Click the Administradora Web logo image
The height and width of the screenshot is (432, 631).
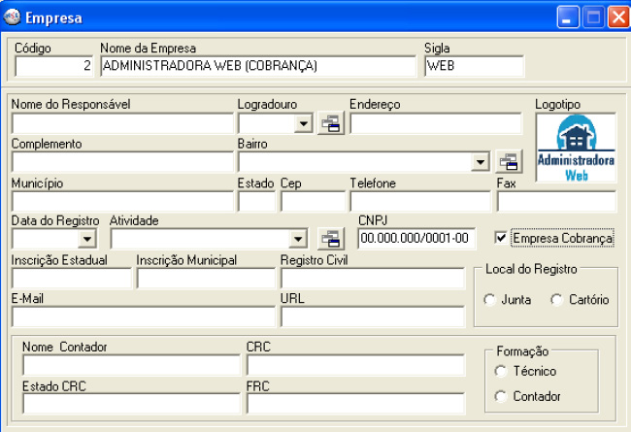[576, 149]
